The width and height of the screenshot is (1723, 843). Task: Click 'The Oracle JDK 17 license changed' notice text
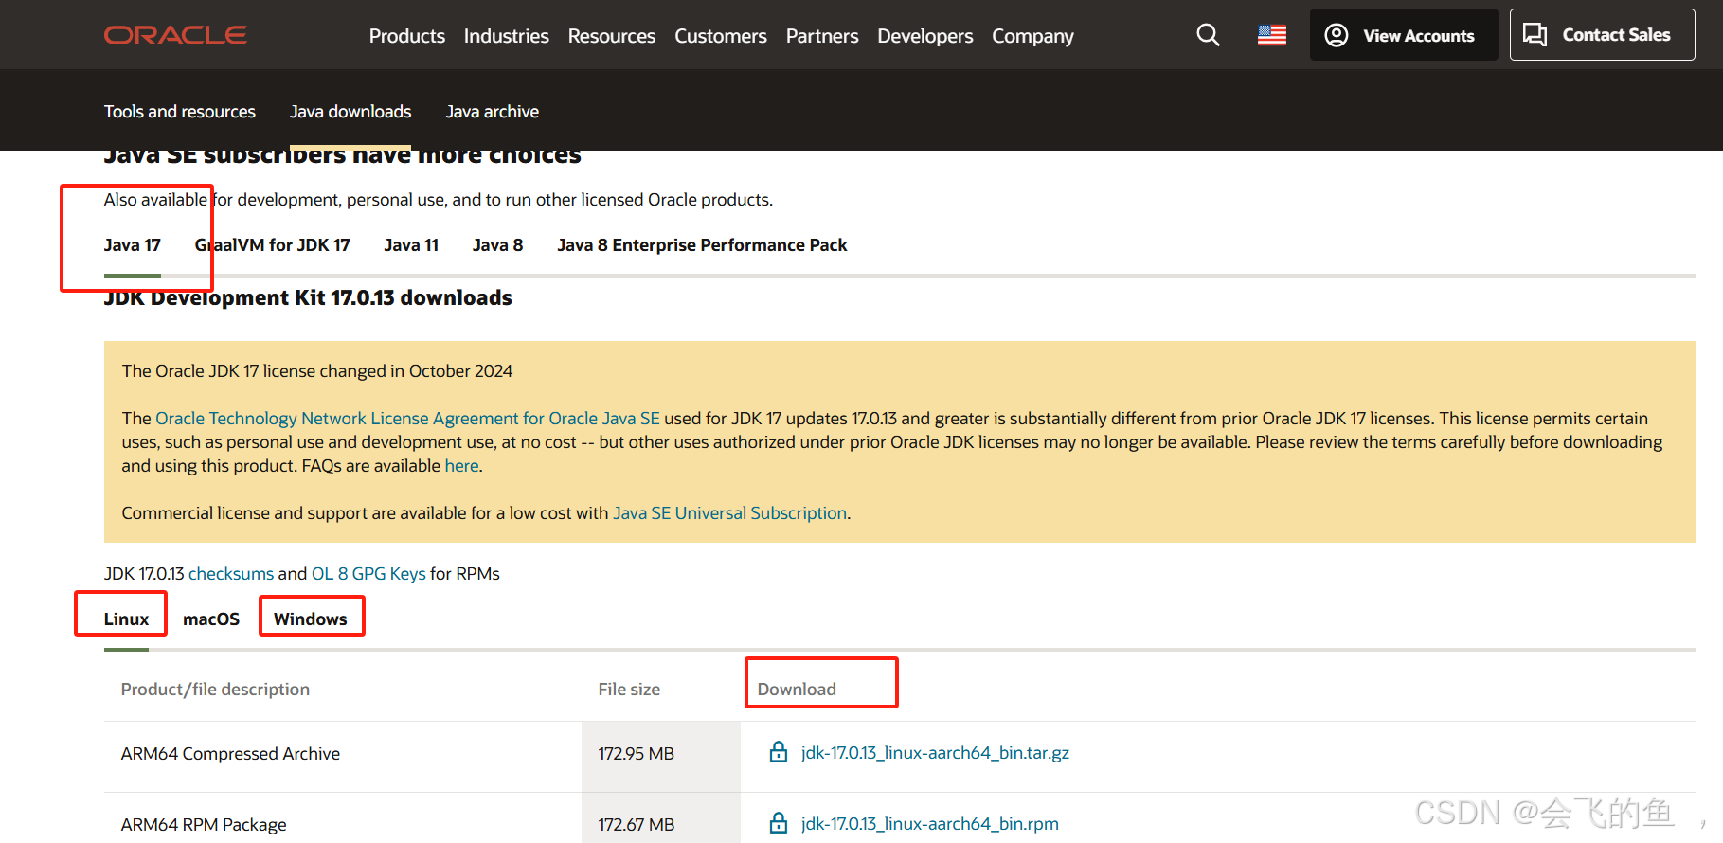[317, 371]
